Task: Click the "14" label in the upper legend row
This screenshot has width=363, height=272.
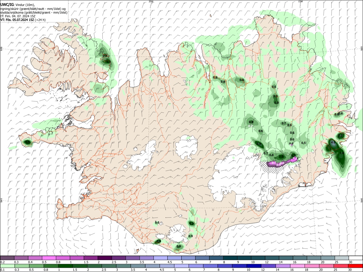Action: (x=280, y=262)
